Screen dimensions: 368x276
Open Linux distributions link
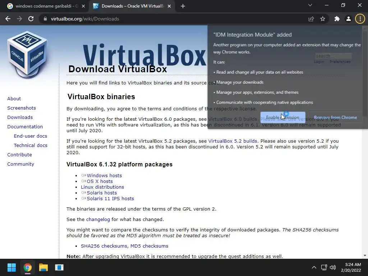click(102, 187)
